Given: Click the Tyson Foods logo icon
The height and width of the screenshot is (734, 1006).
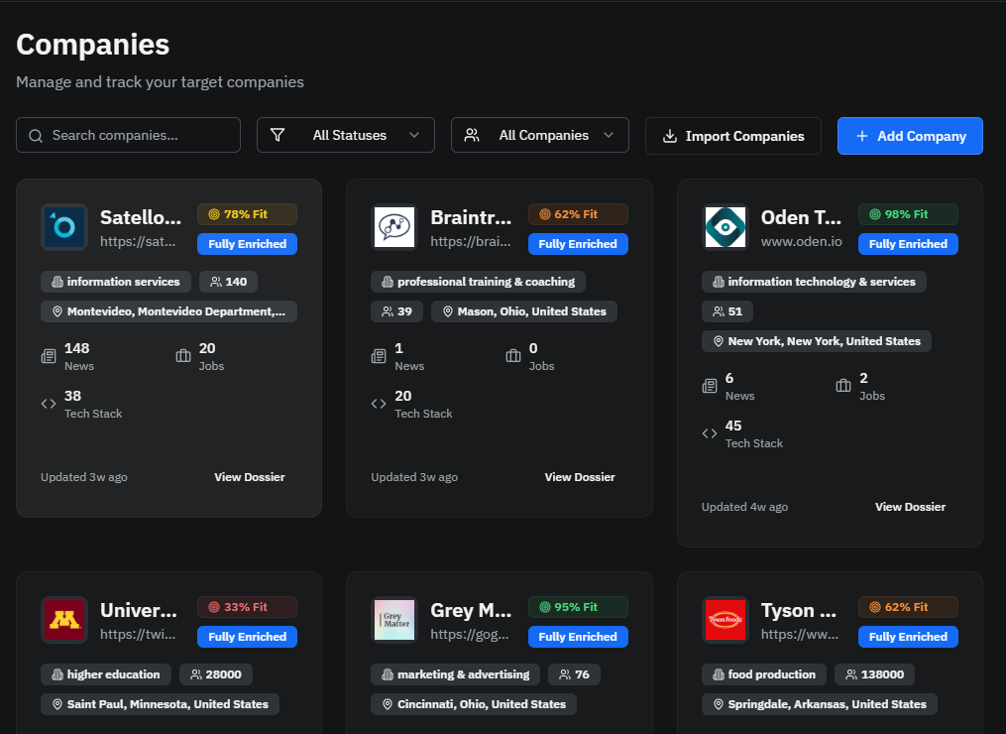Looking at the screenshot, I should tap(725, 621).
